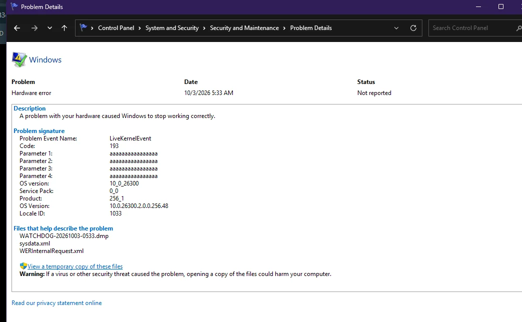
Task: Click the LiveKernelEvent value
Action: tap(130, 138)
